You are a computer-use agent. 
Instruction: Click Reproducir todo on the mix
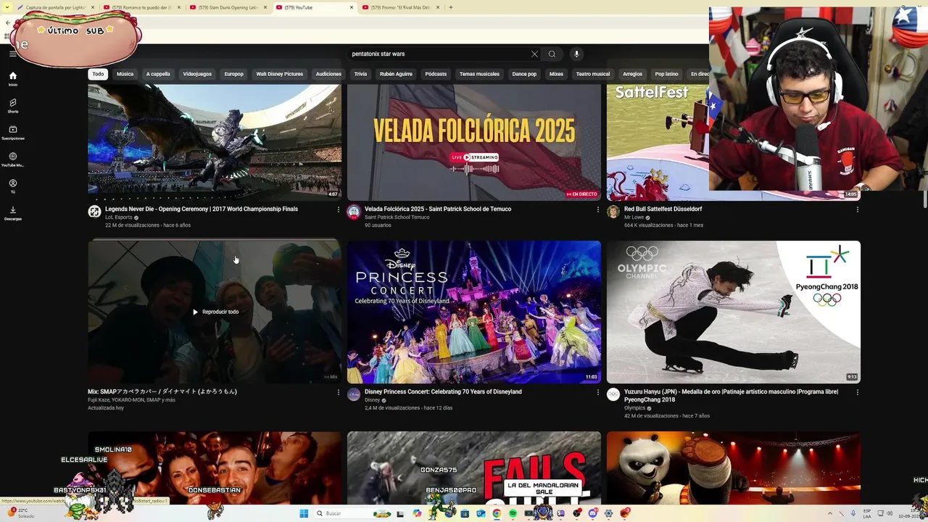pos(215,312)
